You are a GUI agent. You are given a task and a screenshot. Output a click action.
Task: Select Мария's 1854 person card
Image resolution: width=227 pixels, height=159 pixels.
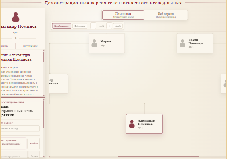click(107, 43)
